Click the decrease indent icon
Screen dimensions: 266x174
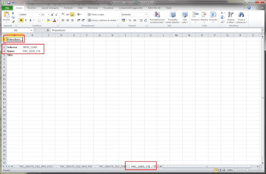[79, 20]
